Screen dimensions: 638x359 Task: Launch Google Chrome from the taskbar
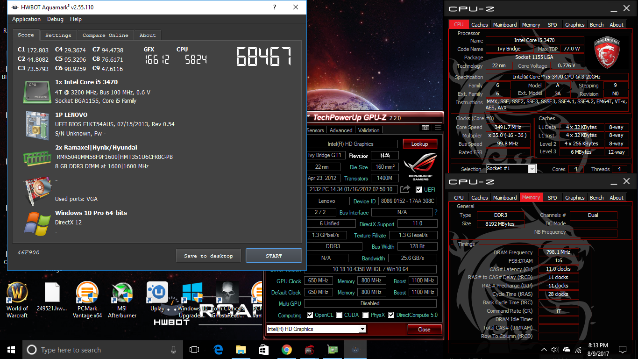pyautogui.click(x=287, y=350)
